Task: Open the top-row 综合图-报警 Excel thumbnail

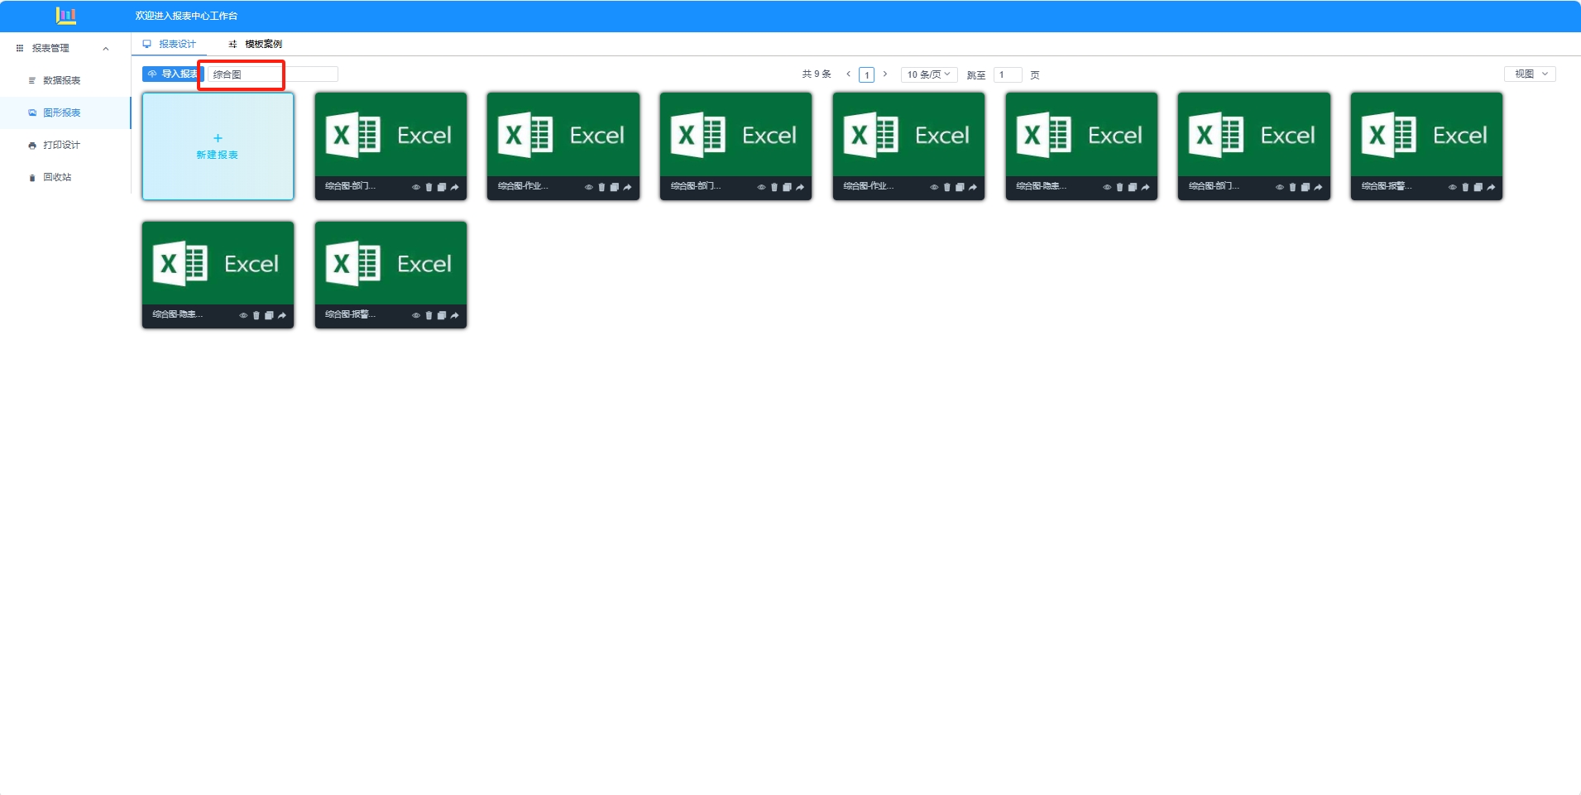Action: pyautogui.click(x=1426, y=134)
